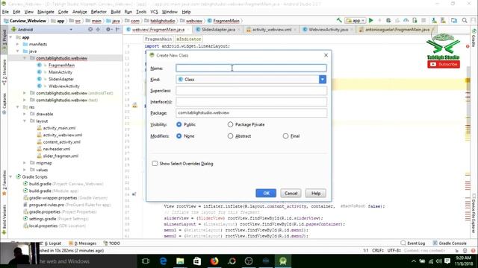
Task: Click the volume icon in system tray
Action: 438,261
